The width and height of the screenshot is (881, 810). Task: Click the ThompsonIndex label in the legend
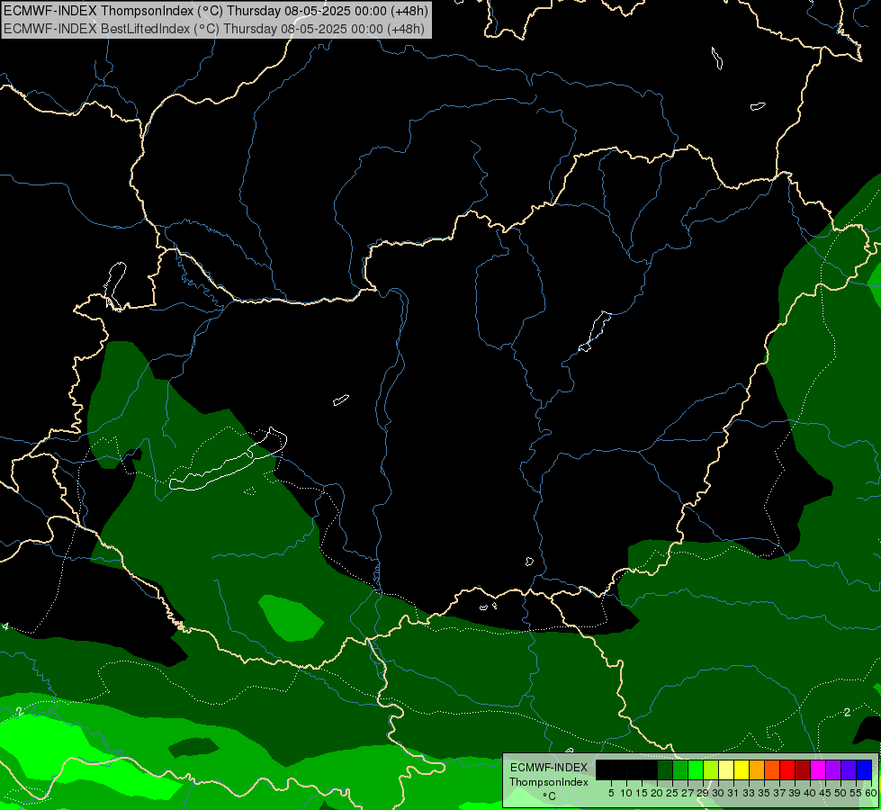[x=549, y=782]
